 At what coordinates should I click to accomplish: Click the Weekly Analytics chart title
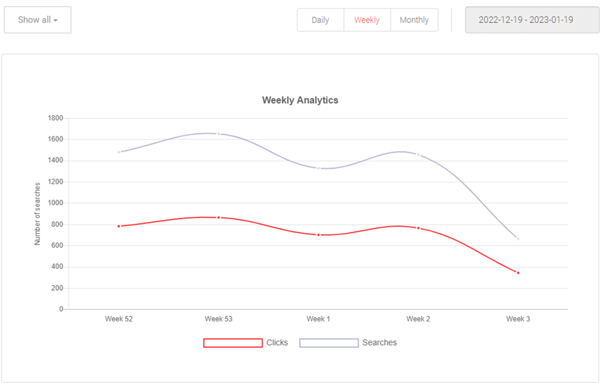300,100
